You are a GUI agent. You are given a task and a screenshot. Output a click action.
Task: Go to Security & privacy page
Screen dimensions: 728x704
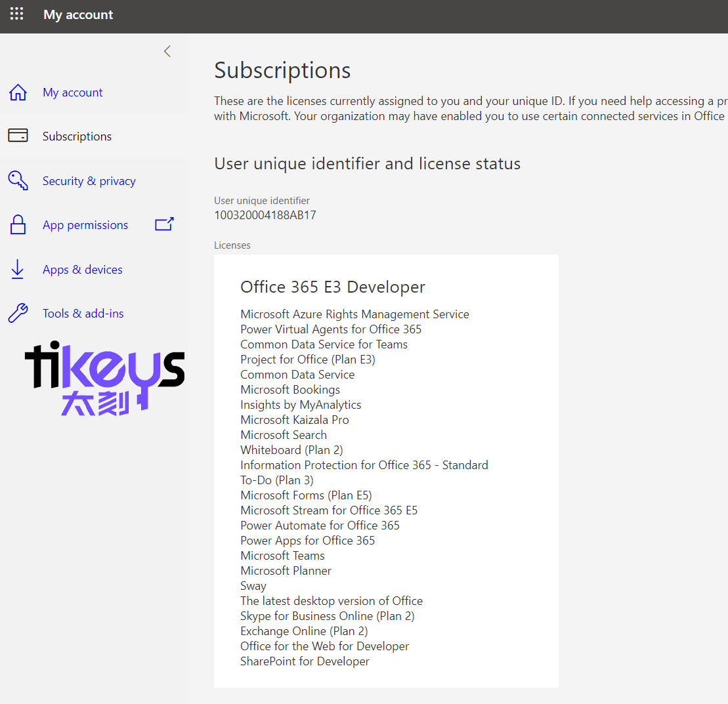(89, 181)
